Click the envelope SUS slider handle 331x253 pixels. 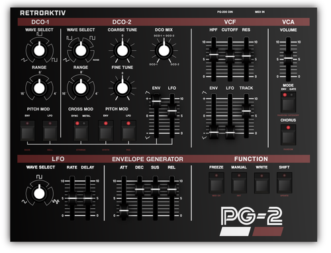[x=156, y=190]
